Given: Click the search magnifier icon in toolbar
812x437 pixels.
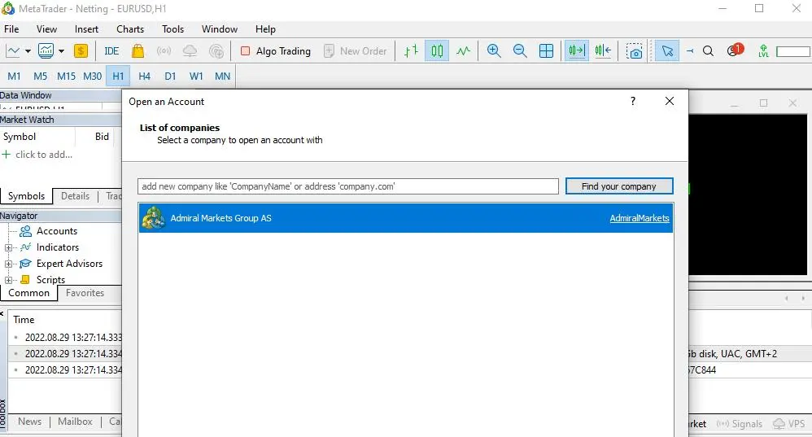Looking at the screenshot, I should [708, 50].
